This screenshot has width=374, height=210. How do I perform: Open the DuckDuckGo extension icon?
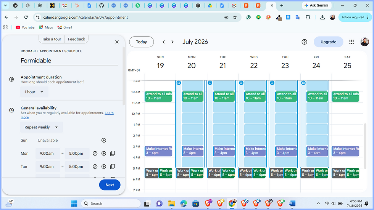[x=268, y=17]
